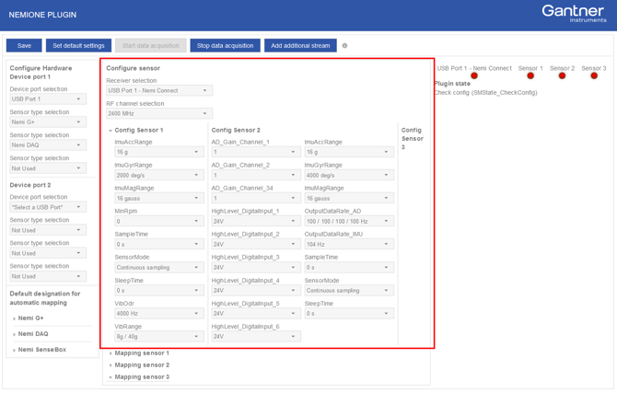Click the Save button

pyautogui.click(x=24, y=46)
